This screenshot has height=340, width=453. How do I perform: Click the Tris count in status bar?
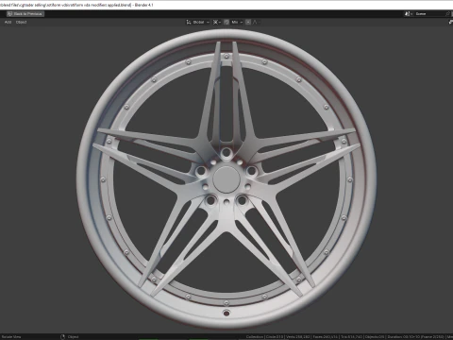351,337
